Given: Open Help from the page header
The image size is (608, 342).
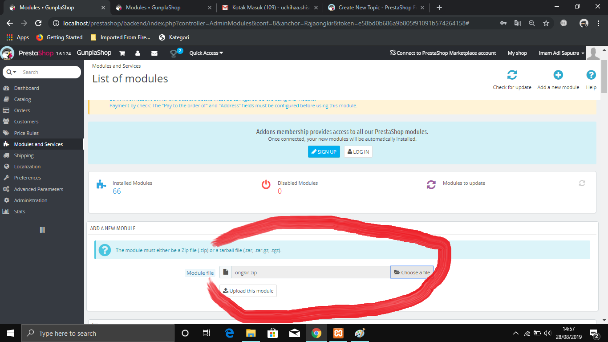Looking at the screenshot, I should (x=591, y=75).
